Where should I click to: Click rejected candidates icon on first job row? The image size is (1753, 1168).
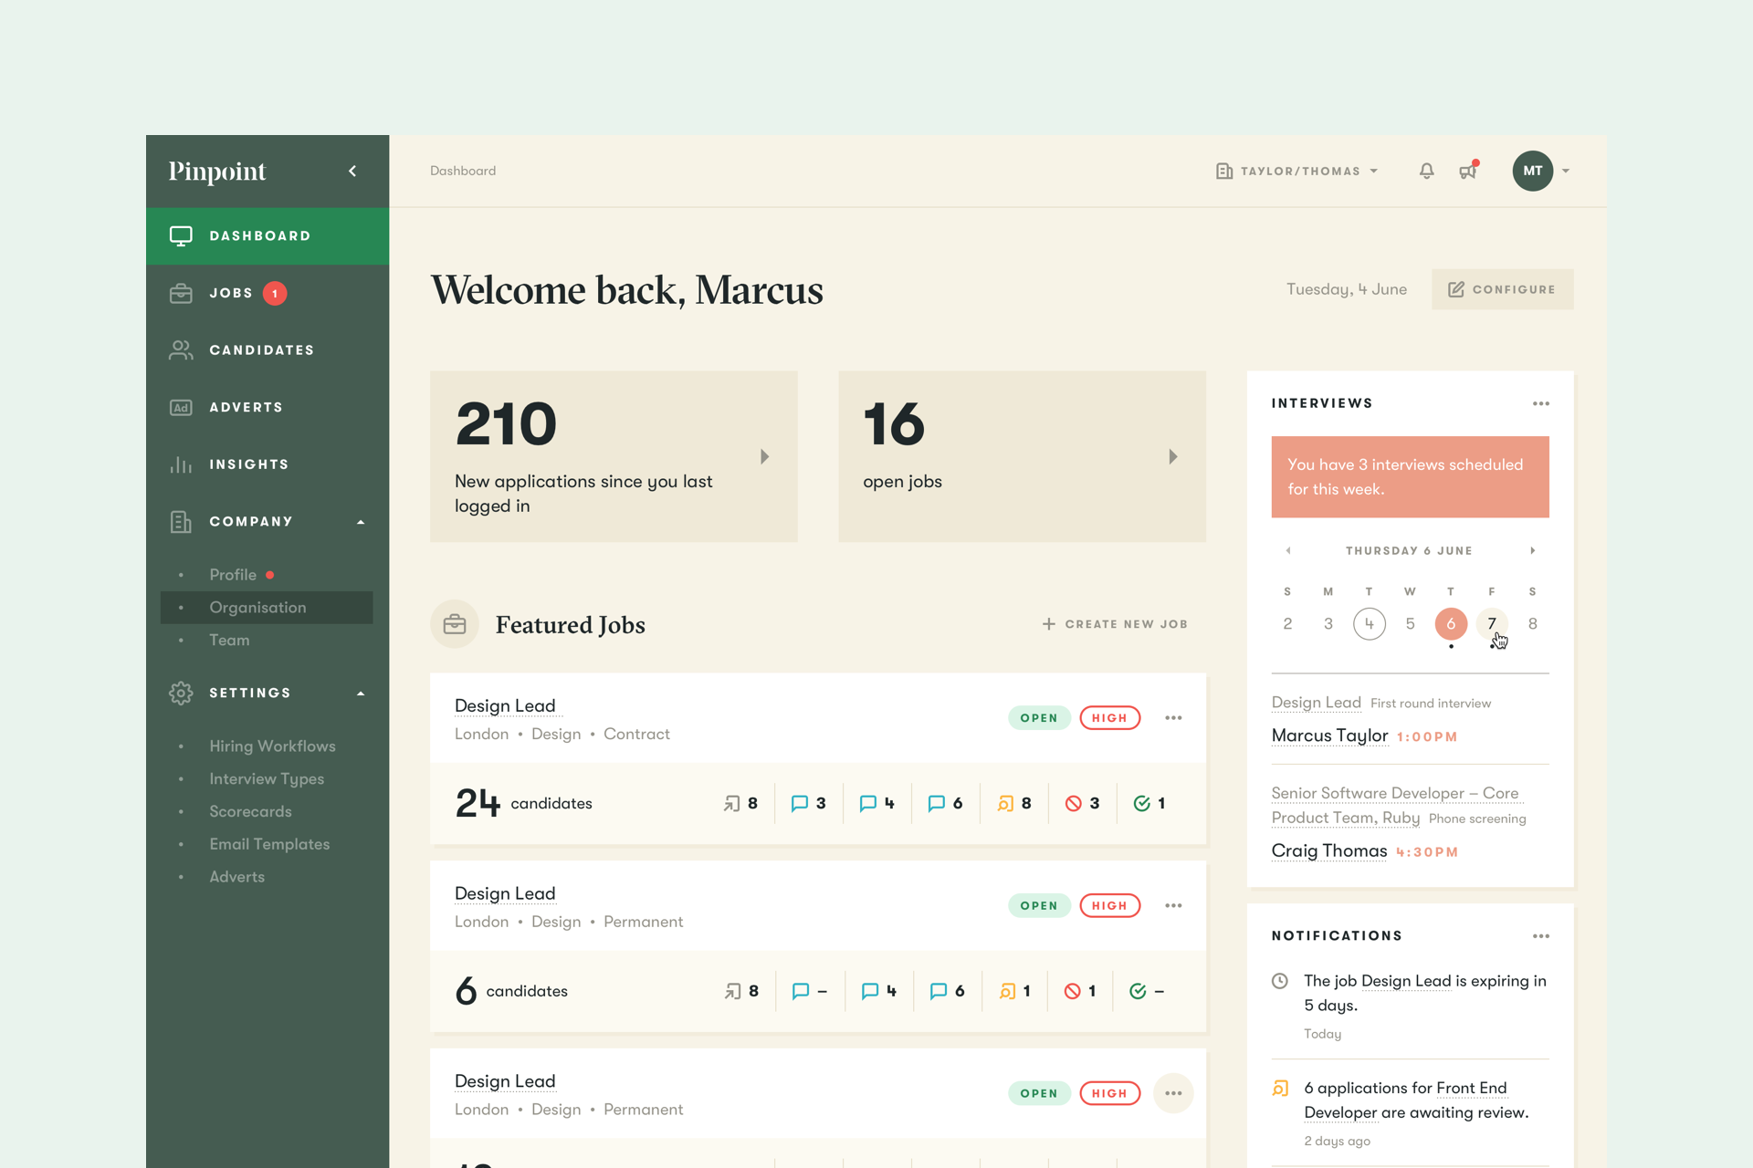pyautogui.click(x=1074, y=803)
